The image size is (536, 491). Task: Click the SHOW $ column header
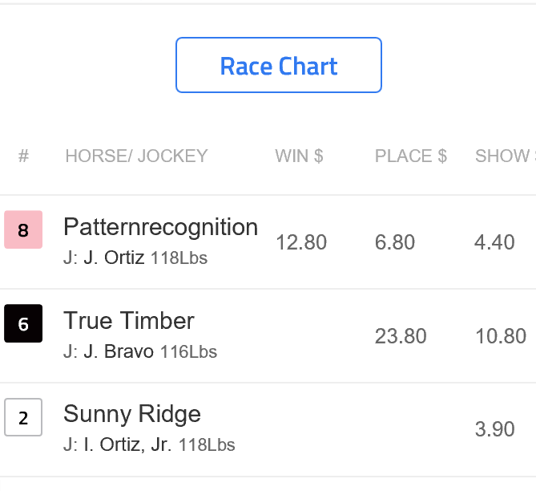(503, 156)
